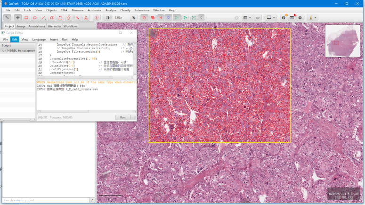Toggle show object connections button
365x205 pixels.
(x=194, y=17)
